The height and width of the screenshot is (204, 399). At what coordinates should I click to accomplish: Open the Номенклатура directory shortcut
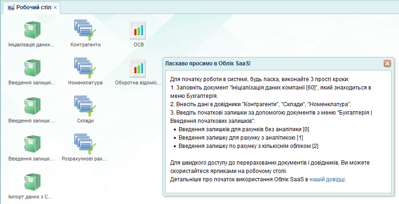pos(85,68)
